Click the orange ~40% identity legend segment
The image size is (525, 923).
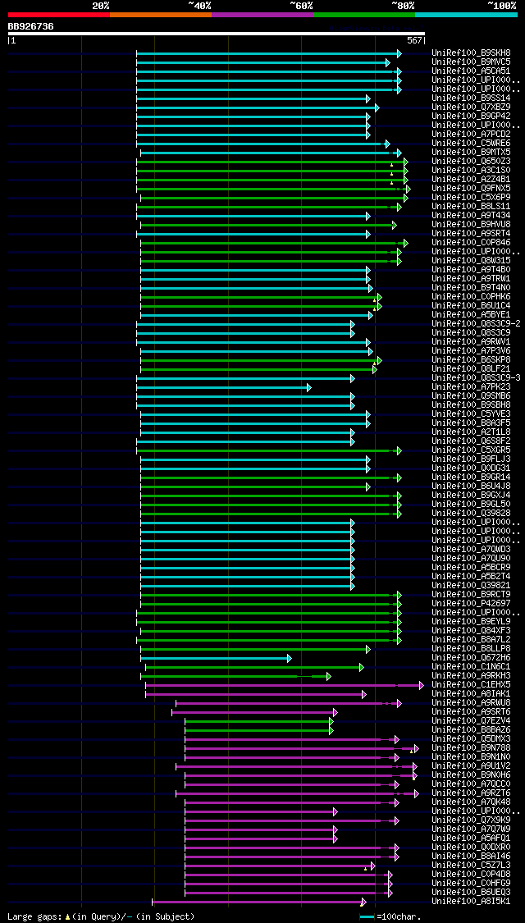pos(161,14)
